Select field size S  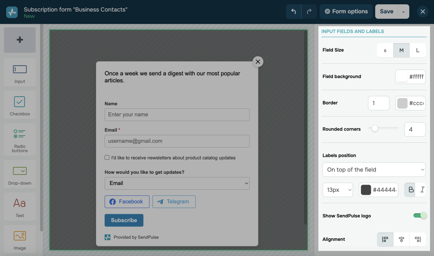pos(385,50)
